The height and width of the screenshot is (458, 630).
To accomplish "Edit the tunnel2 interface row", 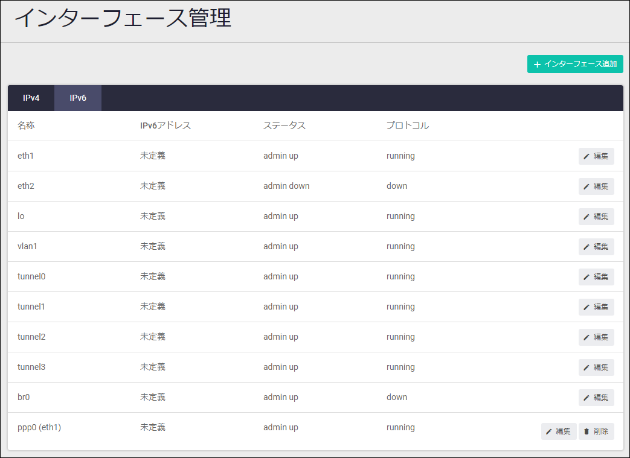I will (x=596, y=337).
